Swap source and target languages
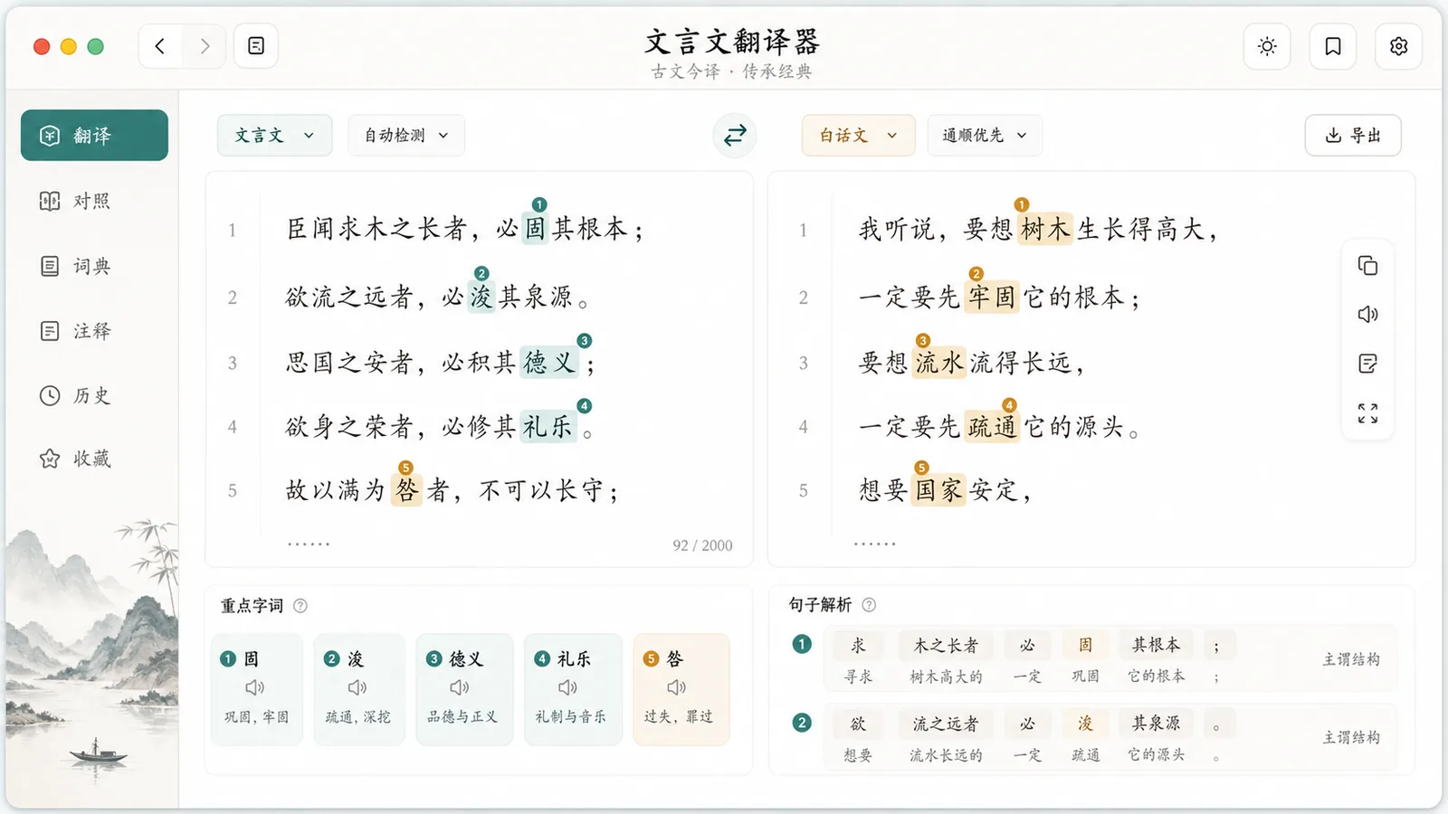1448x814 pixels. [735, 136]
